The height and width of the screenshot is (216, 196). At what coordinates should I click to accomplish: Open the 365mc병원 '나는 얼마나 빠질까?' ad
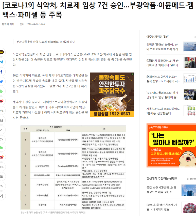coord(171,145)
